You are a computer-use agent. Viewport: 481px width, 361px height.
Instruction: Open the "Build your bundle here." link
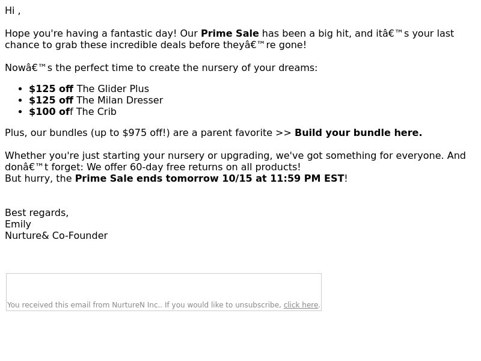[358, 132]
